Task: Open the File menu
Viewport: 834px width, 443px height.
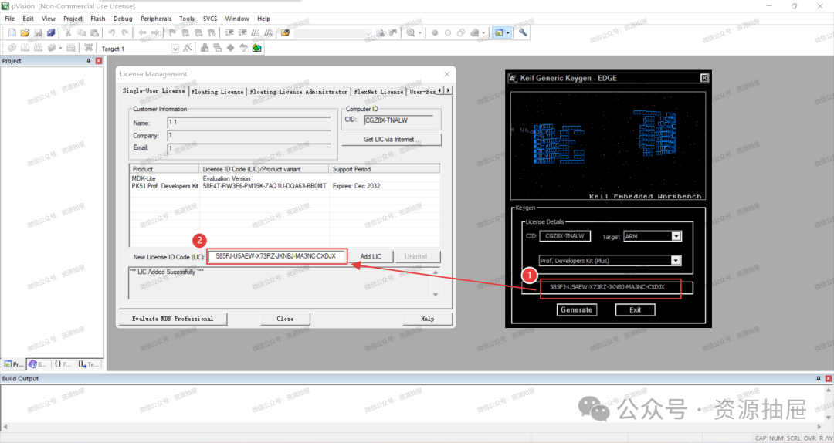Action: click(9, 19)
